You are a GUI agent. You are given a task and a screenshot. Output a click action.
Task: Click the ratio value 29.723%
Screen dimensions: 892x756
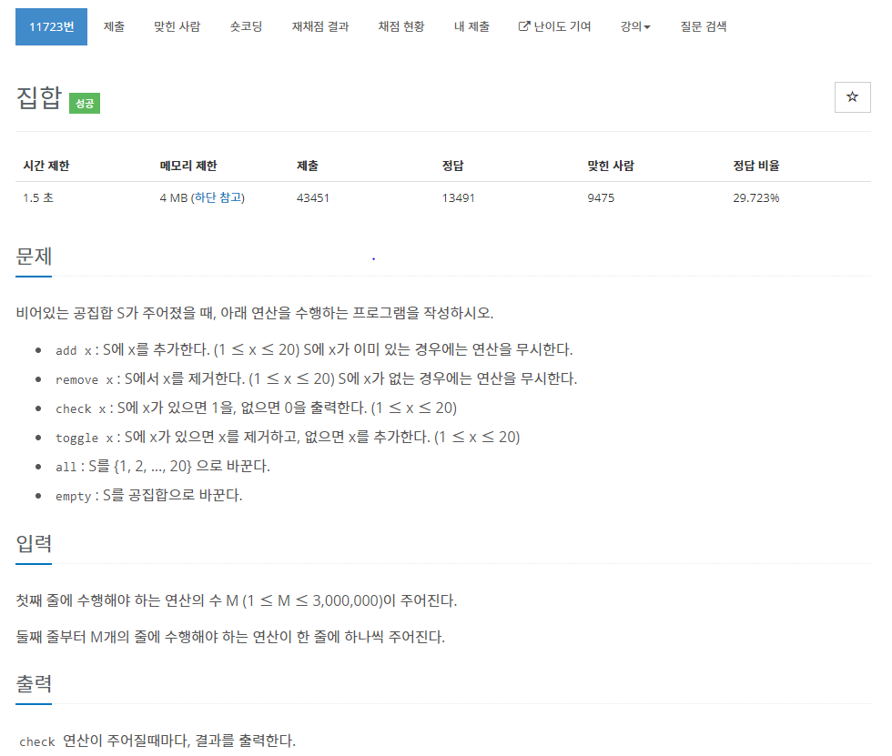coord(756,197)
